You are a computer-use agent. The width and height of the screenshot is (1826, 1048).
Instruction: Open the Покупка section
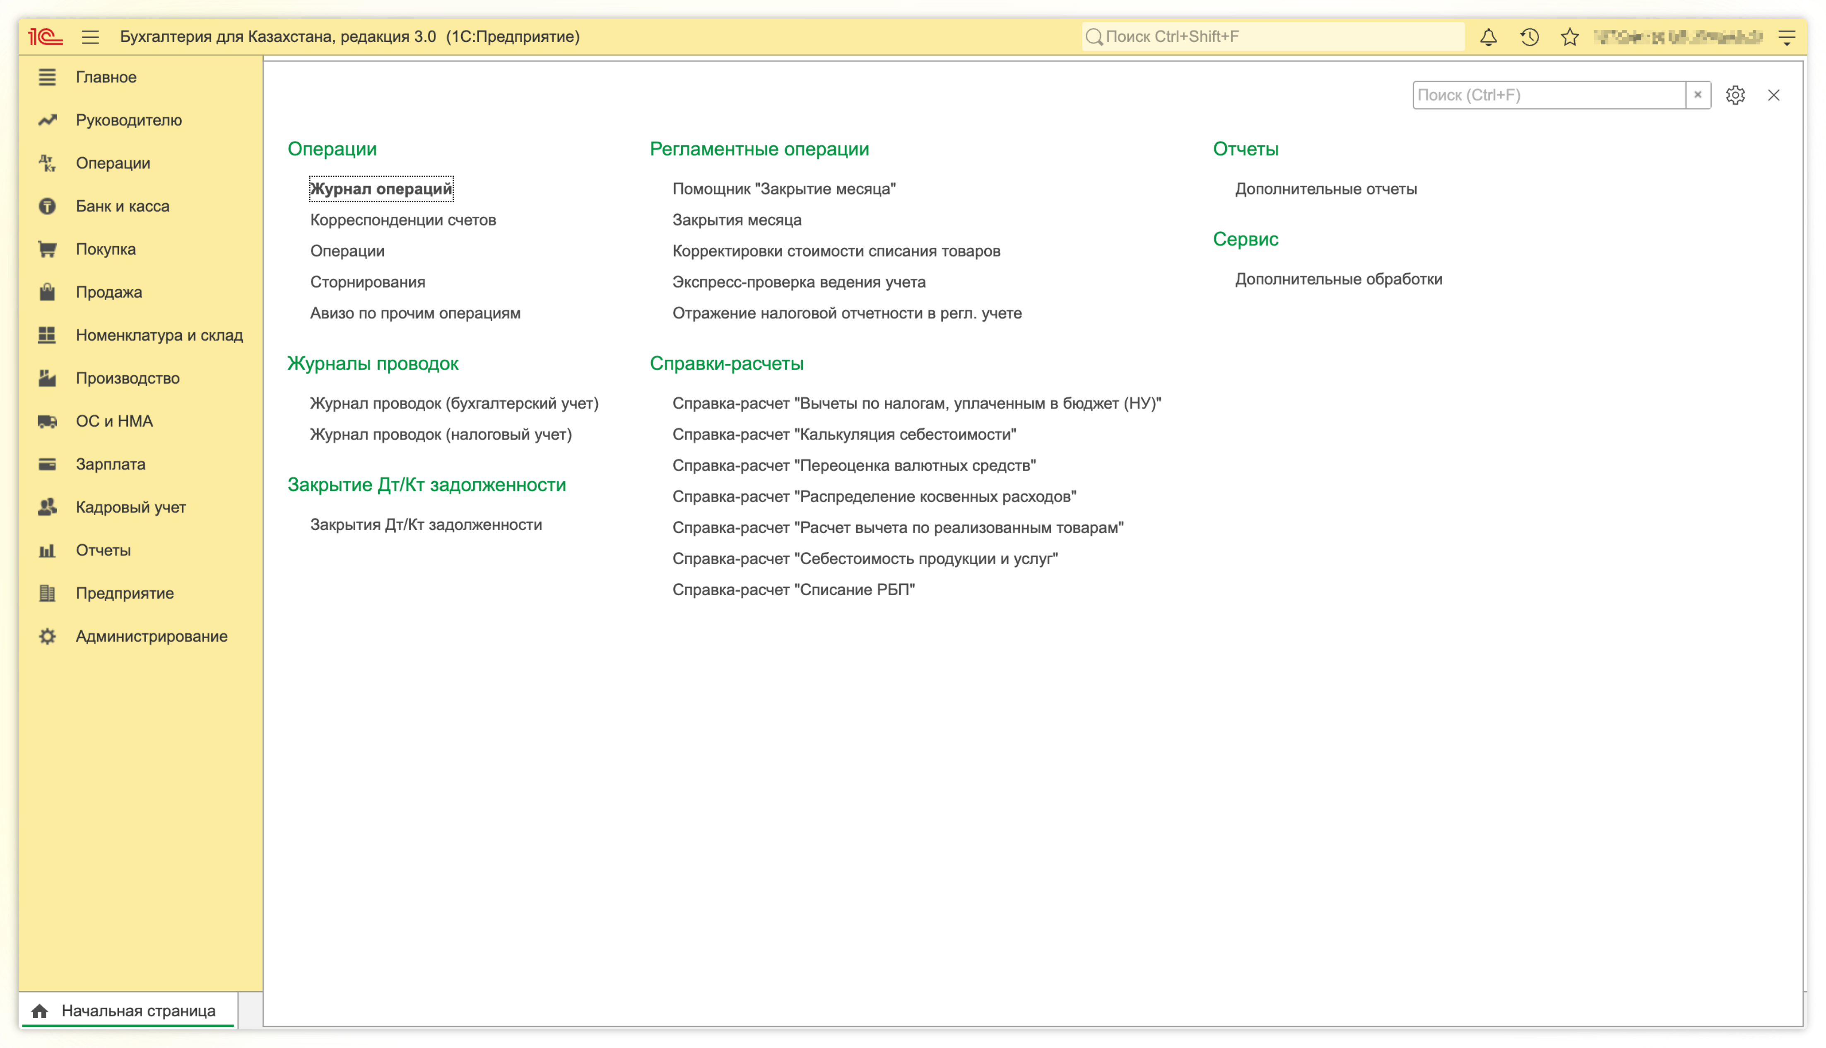click(106, 249)
